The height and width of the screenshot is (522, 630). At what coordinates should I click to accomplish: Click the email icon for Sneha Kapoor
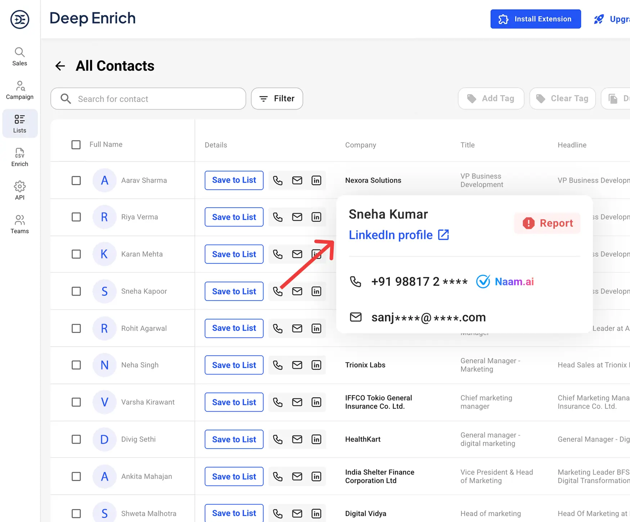point(297,291)
